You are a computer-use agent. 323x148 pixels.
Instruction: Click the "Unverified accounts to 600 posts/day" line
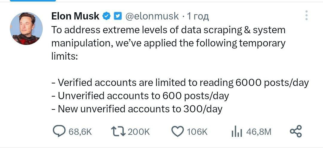[x=140, y=96]
